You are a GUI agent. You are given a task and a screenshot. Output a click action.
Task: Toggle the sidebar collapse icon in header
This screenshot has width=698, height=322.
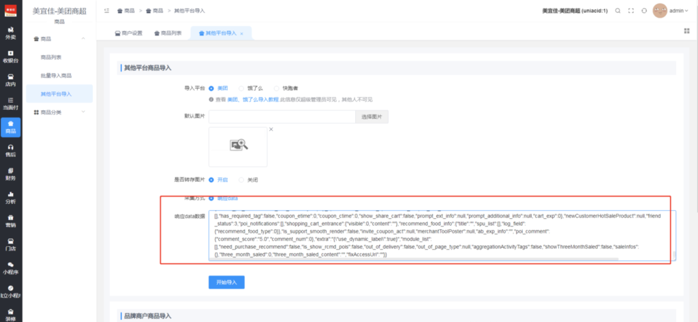tap(107, 11)
